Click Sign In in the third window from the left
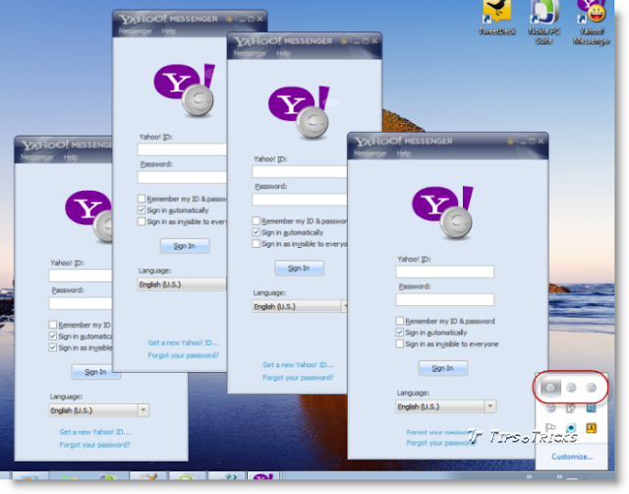629x494 pixels. [299, 268]
